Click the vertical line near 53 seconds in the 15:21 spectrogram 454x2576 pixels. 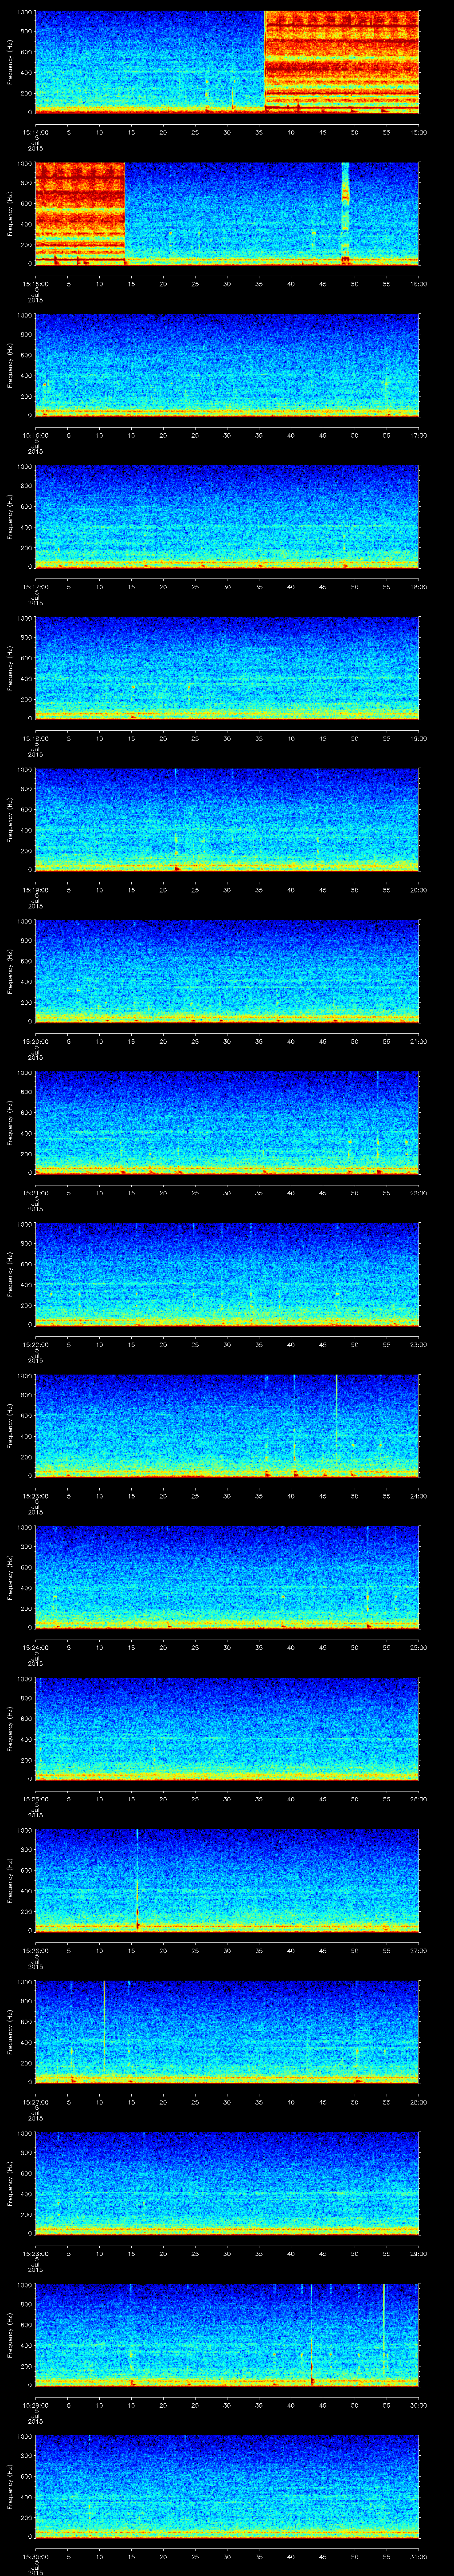377,1121
